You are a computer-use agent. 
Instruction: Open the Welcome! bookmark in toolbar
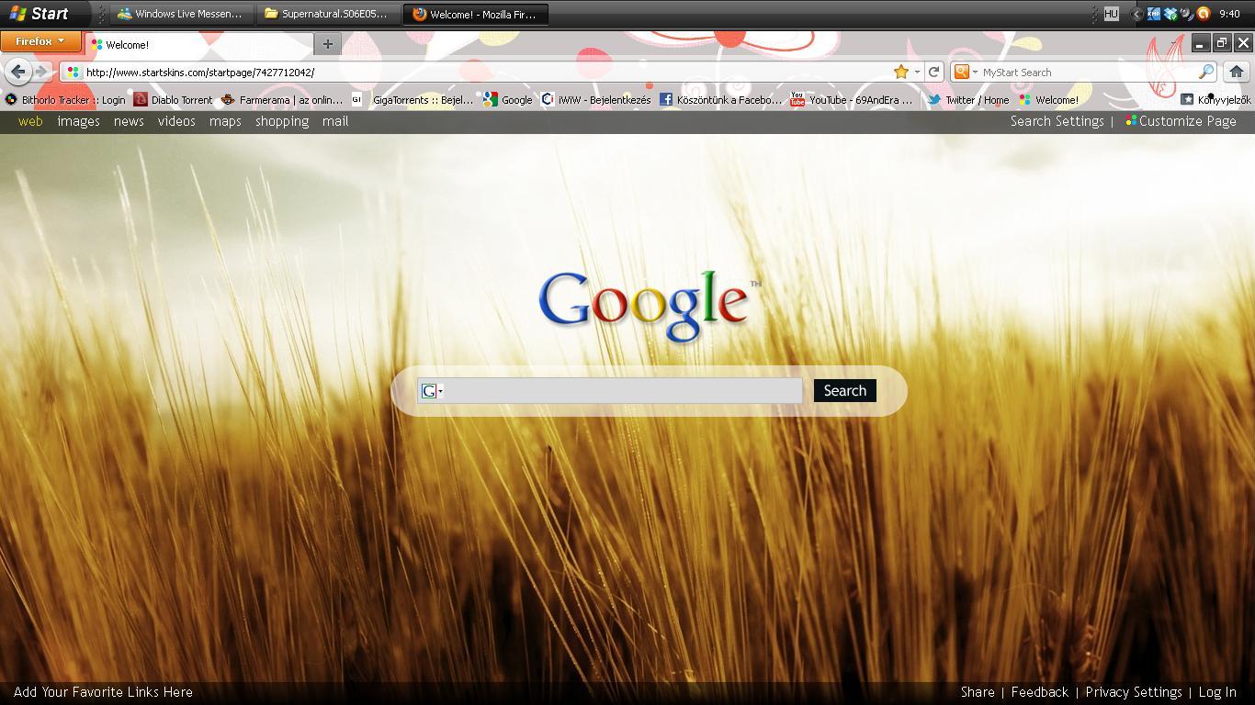point(1048,99)
